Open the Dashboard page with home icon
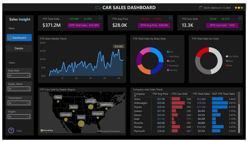Viewport: 247px width, 141px height. (10, 38)
